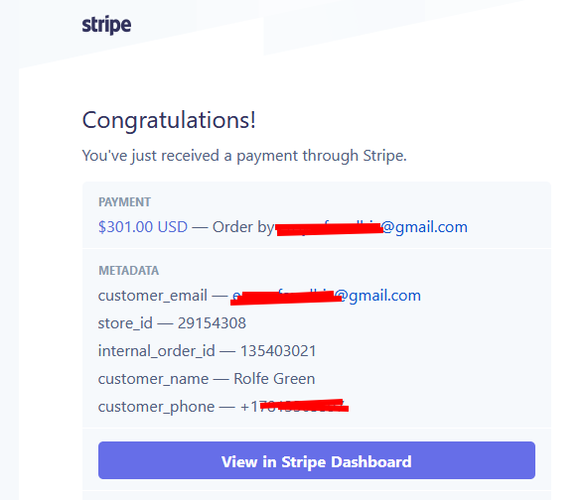
Task: Click the internal_order_id field label
Action: (x=157, y=351)
